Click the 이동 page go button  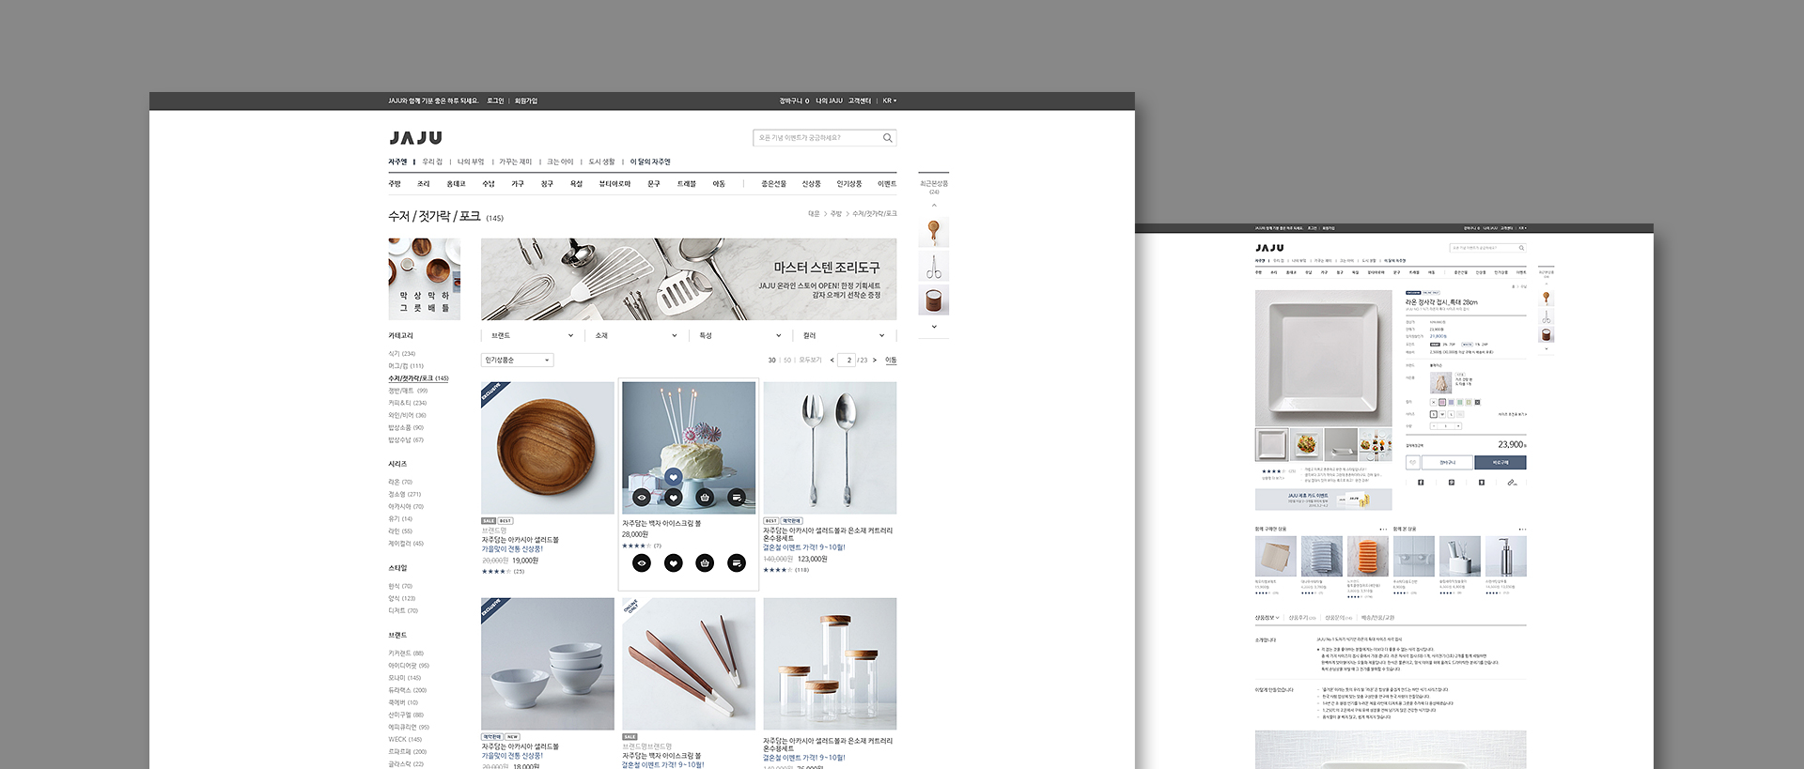point(891,360)
